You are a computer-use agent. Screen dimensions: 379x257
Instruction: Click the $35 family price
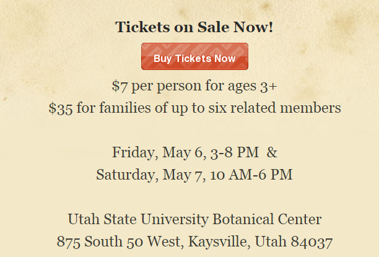pyautogui.click(x=60, y=108)
